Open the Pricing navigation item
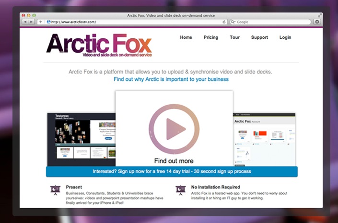Screen dimensions: 338x223 click(211, 37)
